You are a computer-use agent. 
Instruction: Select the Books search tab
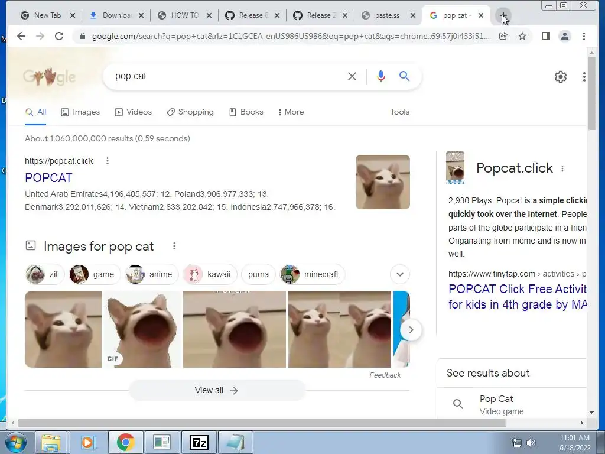[x=246, y=112]
